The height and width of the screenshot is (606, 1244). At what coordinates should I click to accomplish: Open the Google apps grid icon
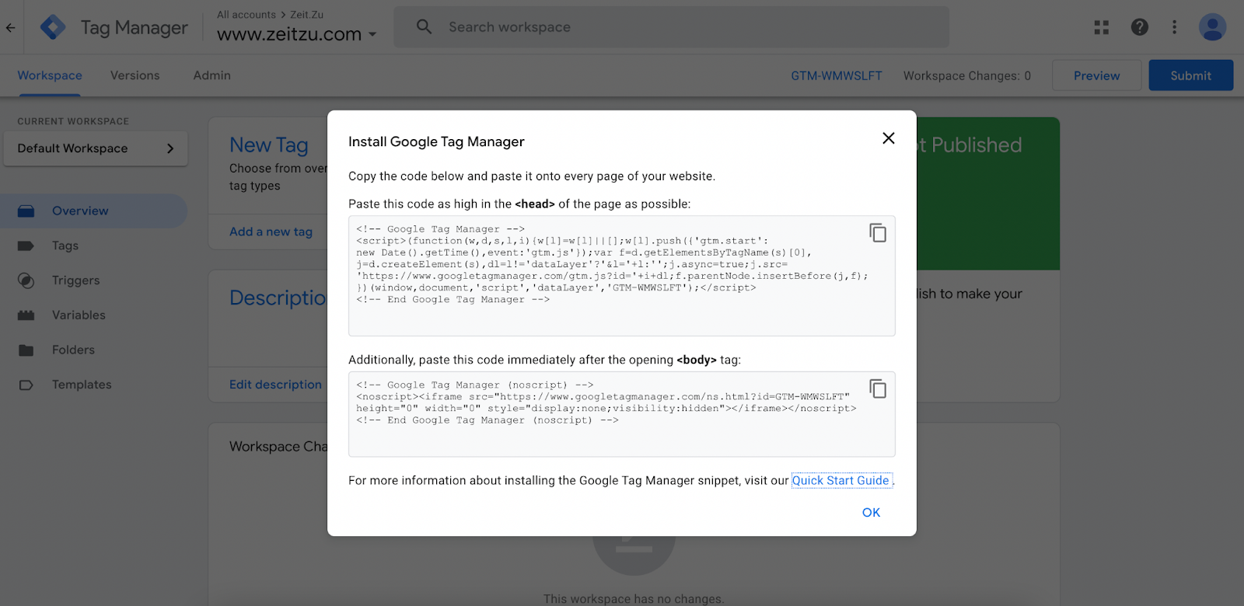click(x=1102, y=27)
